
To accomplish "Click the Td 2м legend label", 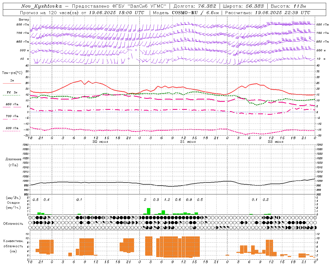I will tap(12, 92).
